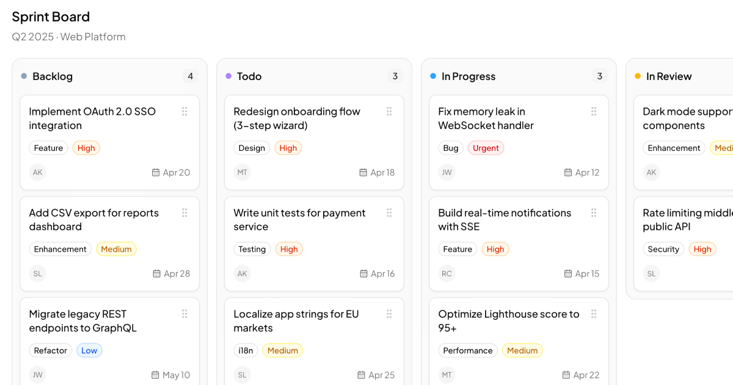
Task: Select the Urgent priority tag on the memory leak card
Action: click(x=486, y=147)
